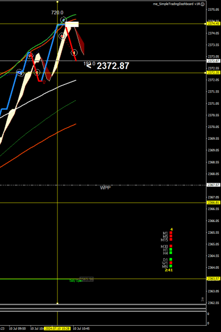Click the 2367.57 WPP price tag

click(x=214, y=185)
